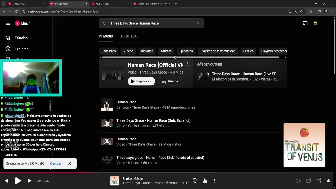Click Transit of Venus large album art
This screenshot has height=189, width=336.
coord(304,145)
